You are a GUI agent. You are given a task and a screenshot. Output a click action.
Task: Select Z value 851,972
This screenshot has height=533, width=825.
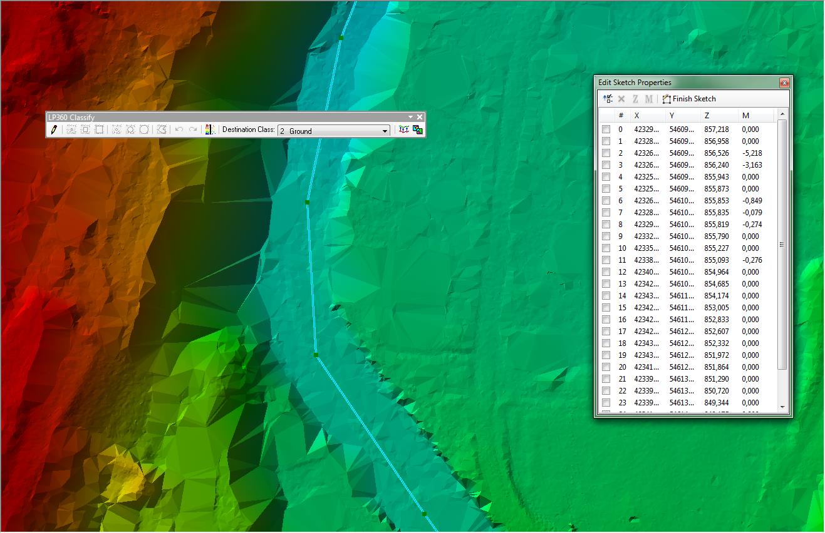click(x=717, y=355)
